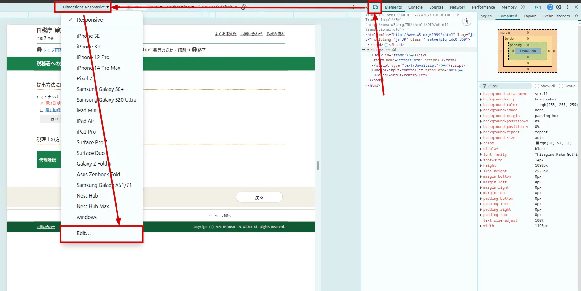
Task: Show more DevTools panels chevron
Action: [523, 7]
